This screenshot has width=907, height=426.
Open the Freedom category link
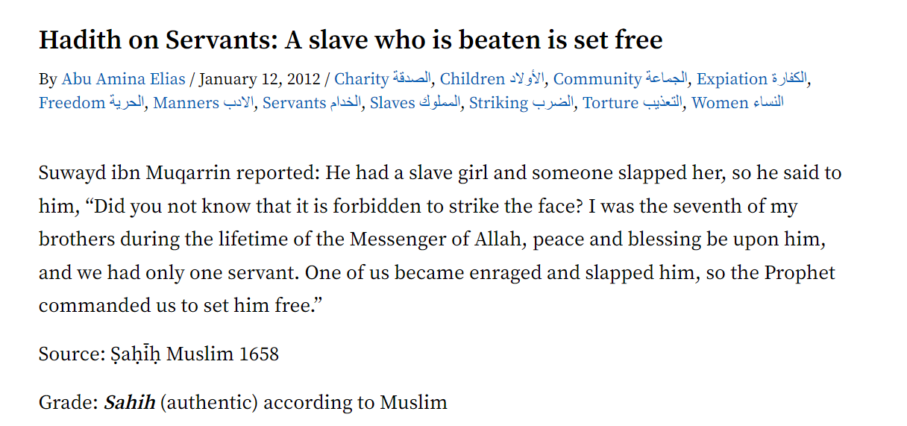pyautogui.click(x=92, y=103)
